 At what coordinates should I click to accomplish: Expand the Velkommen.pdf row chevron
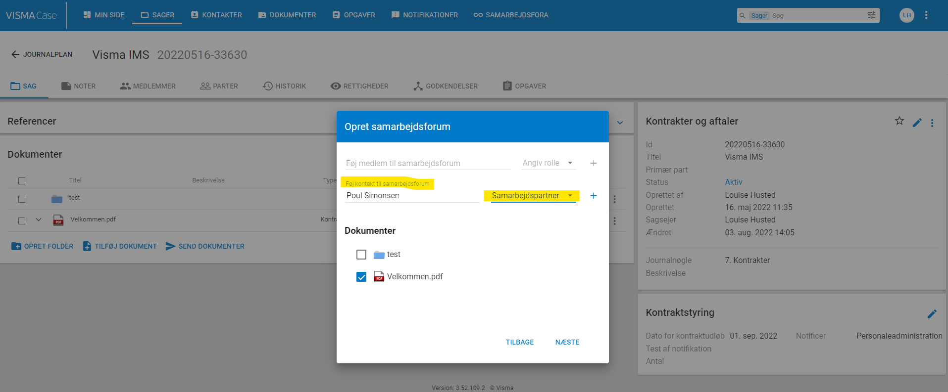click(x=39, y=220)
